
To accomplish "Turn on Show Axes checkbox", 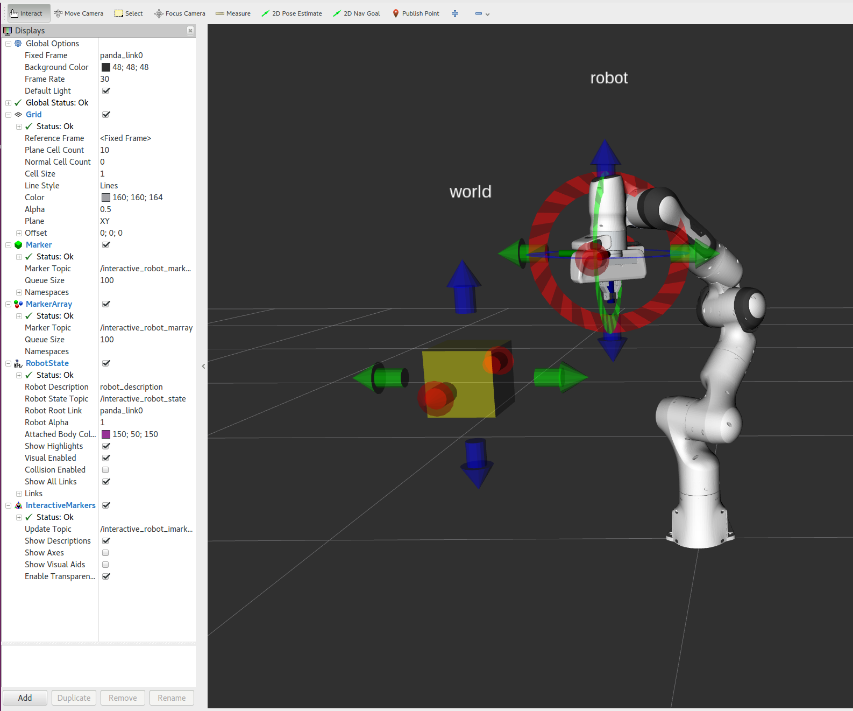I will point(106,553).
